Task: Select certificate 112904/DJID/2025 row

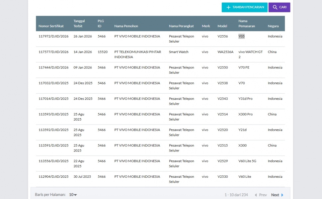Action: 53,177
